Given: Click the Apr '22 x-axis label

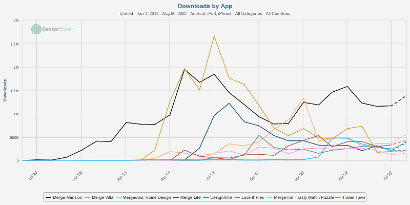Looking at the screenshot, I should pyautogui.click(x=343, y=176).
